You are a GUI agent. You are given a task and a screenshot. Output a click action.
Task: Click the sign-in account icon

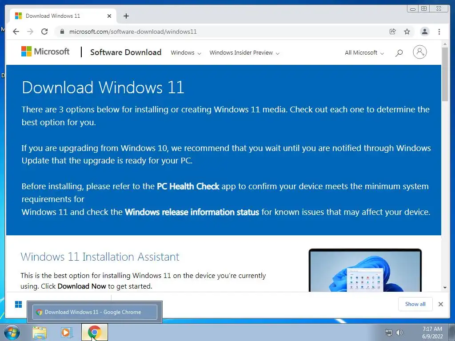[x=420, y=52]
